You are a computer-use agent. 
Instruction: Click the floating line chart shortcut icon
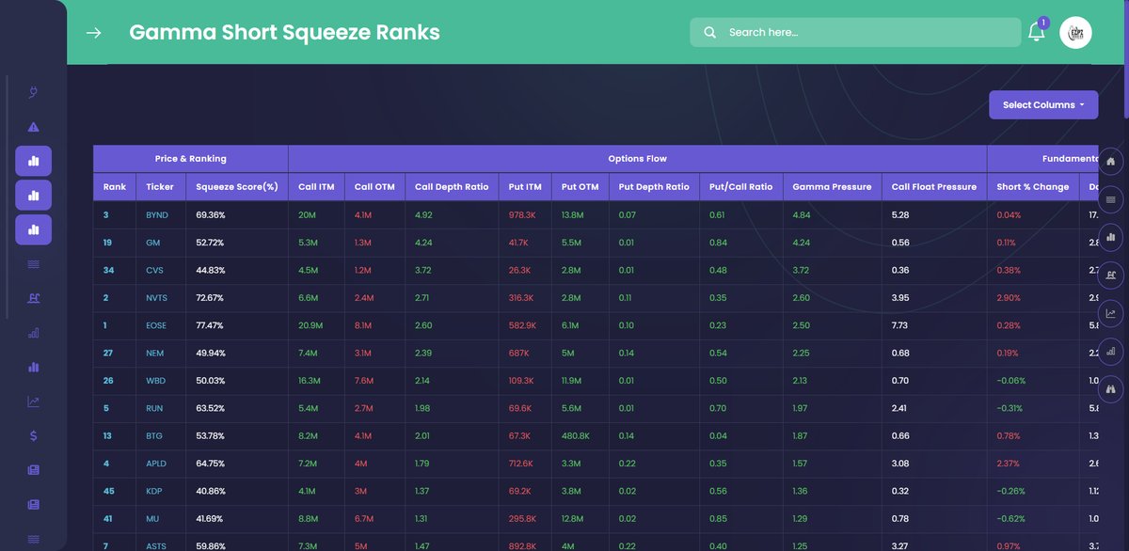pos(1111,313)
